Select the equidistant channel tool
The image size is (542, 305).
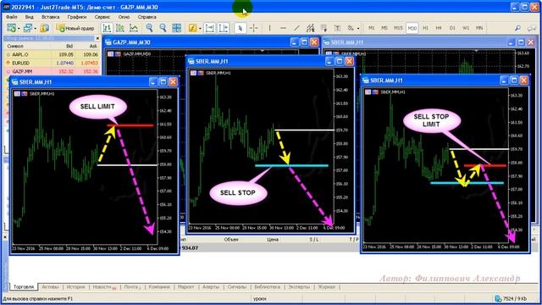(x=310, y=28)
